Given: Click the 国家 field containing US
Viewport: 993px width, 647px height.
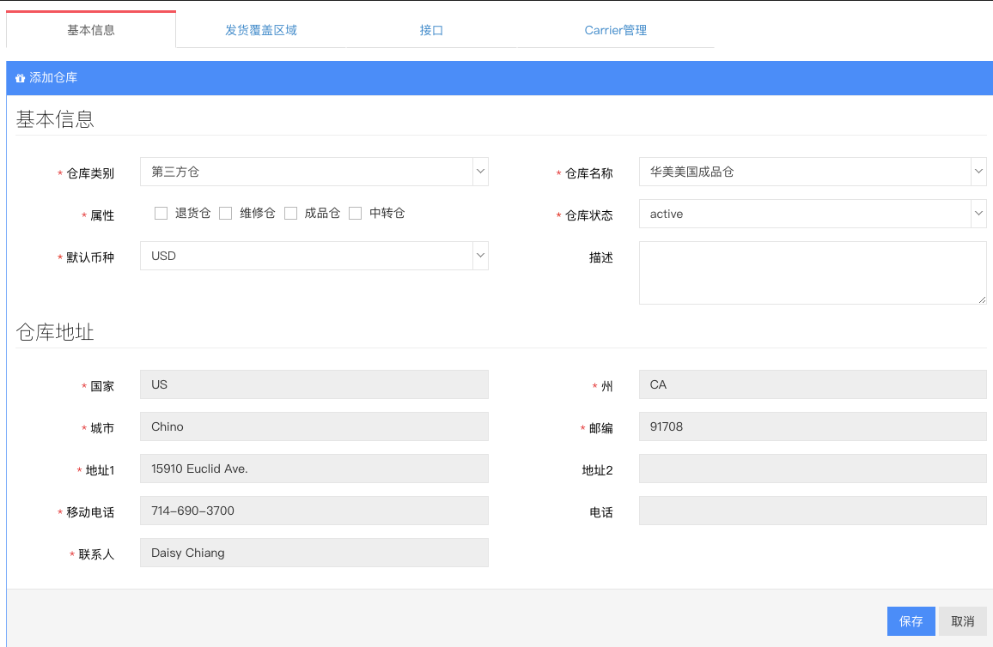Looking at the screenshot, I should click(314, 384).
